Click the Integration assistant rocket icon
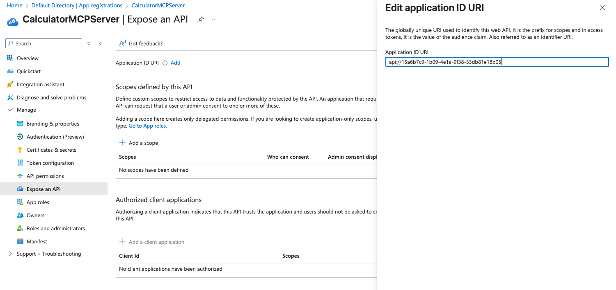616x290 pixels. pos(10,84)
